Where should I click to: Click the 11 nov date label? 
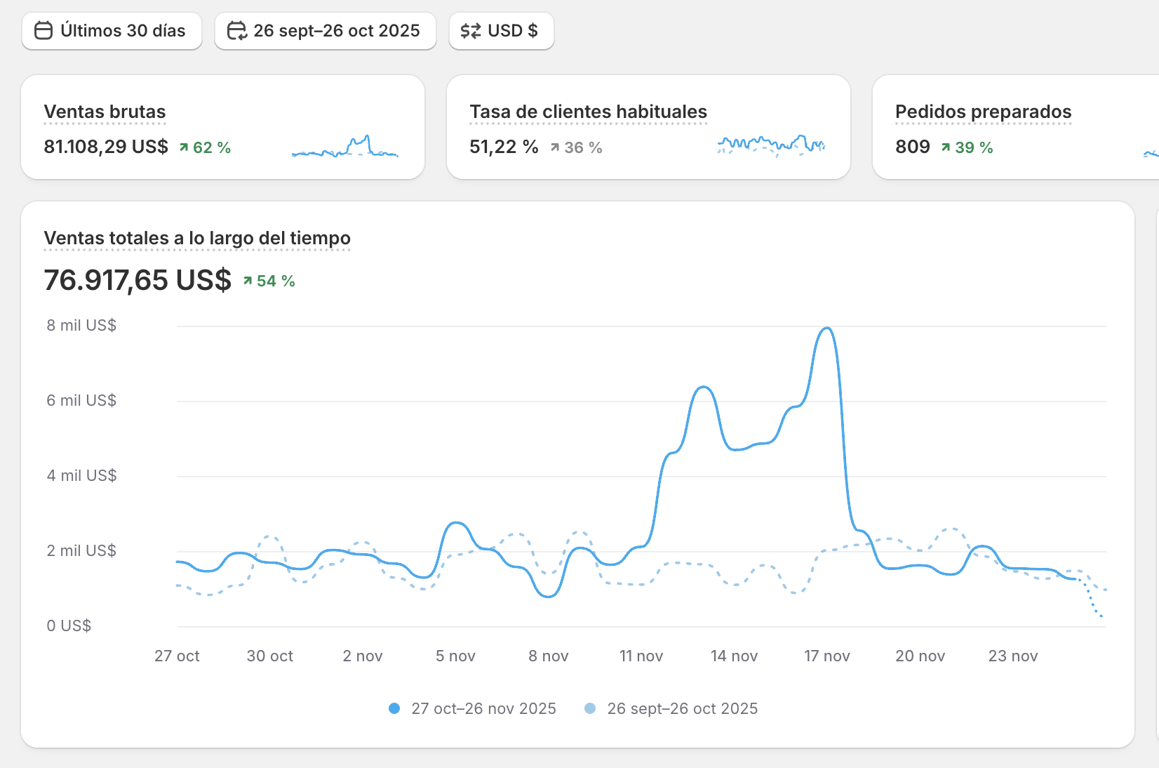[641, 656]
